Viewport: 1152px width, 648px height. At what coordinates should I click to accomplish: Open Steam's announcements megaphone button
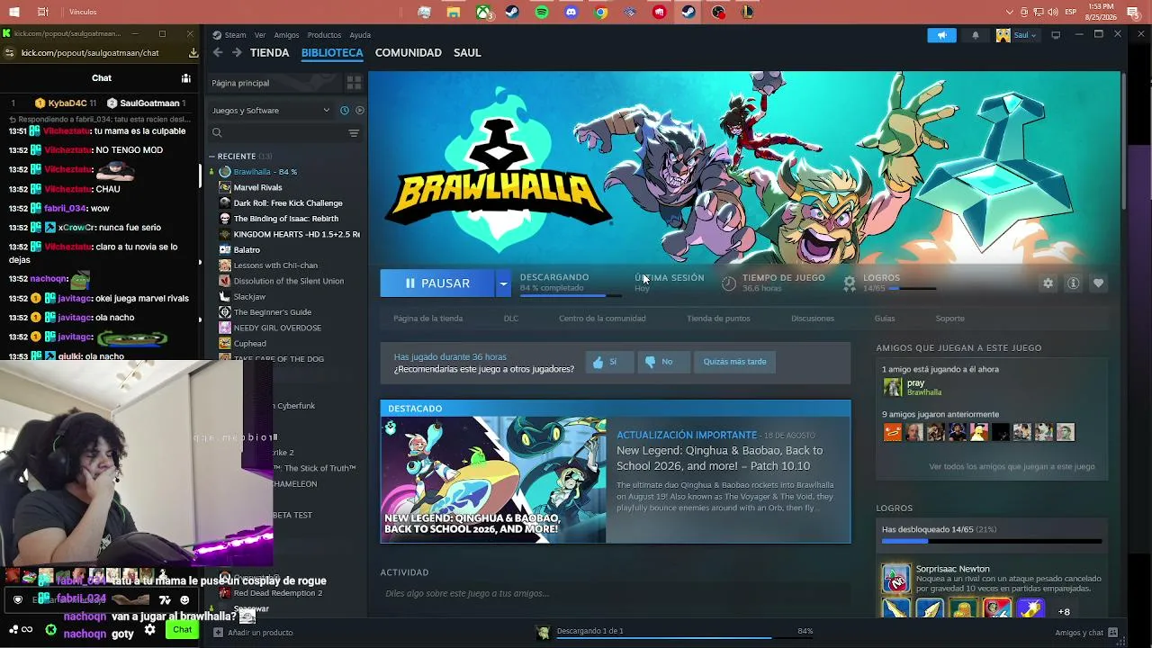point(942,35)
